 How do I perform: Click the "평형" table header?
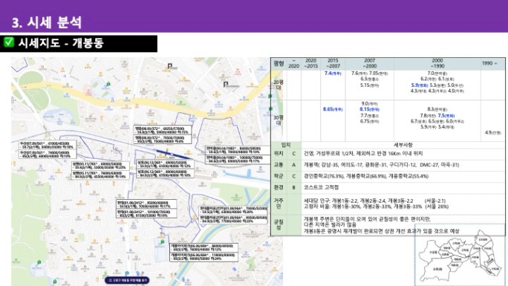click(x=279, y=63)
